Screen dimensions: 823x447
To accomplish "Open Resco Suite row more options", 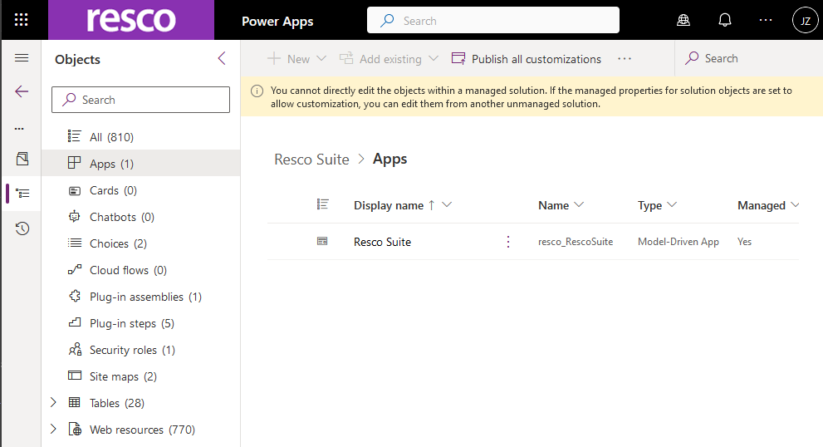I will click(x=508, y=242).
